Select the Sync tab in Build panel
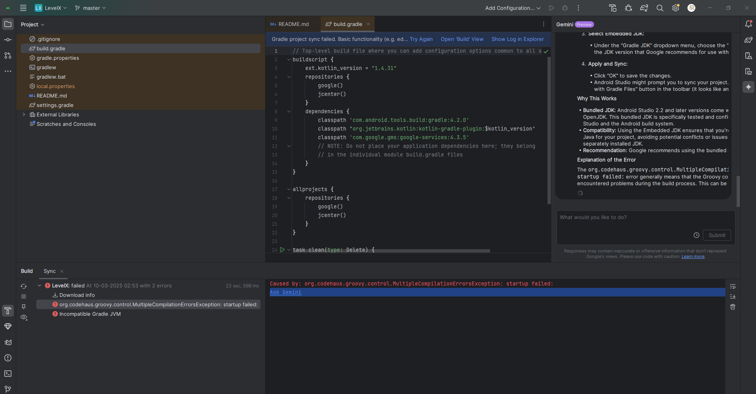Screen dimensions: 756x394 tap(50, 271)
